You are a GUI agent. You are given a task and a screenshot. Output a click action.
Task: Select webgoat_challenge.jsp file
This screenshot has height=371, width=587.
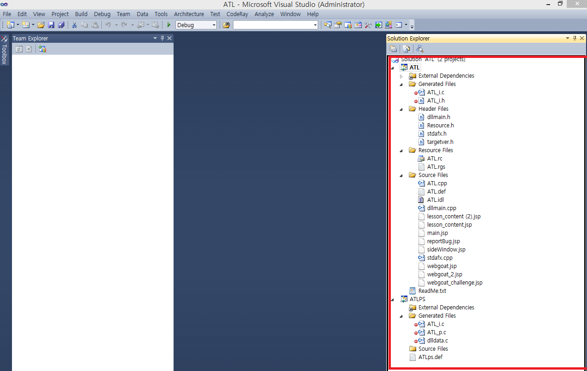(454, 283)
